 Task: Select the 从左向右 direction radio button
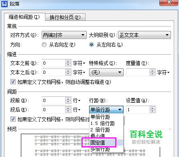[92, 45]
